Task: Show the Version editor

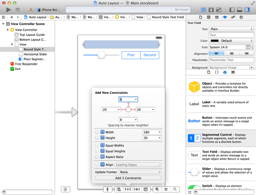Action: tap(218, 10)
